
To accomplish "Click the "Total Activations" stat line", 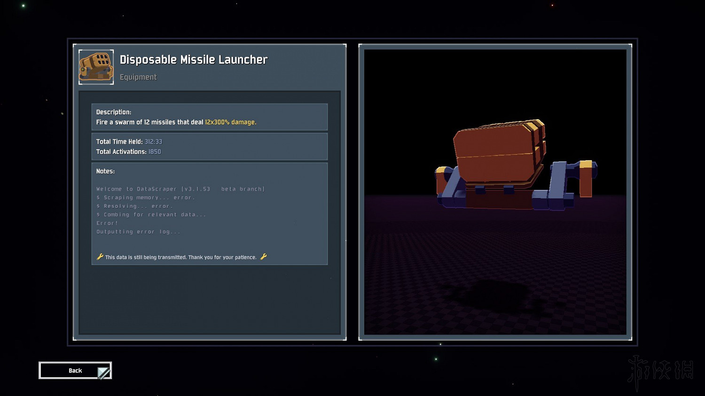I will (128, 152).
